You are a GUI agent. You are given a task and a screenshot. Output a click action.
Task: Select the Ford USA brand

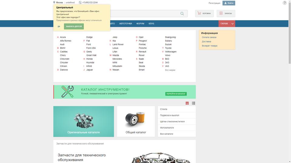pos(91,48)
